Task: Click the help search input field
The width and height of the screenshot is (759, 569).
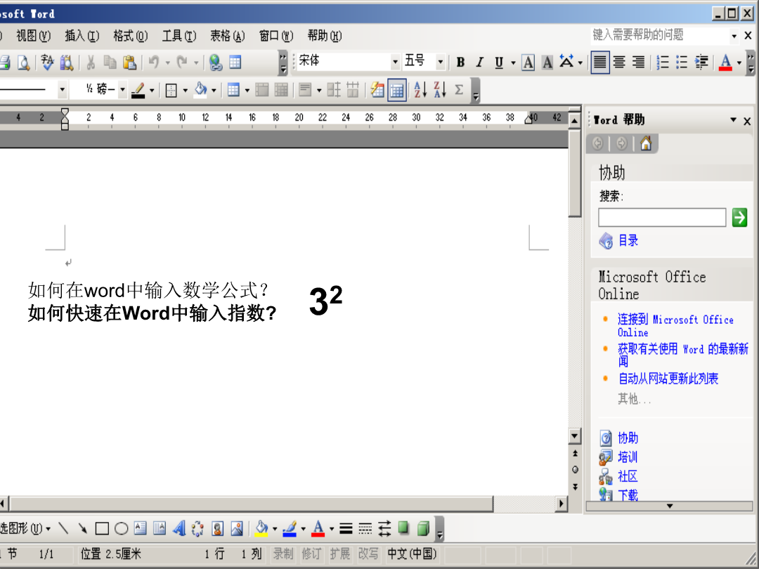Action: 662,217
